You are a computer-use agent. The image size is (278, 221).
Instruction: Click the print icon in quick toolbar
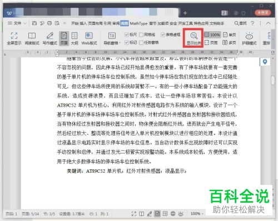click(49, 23)
